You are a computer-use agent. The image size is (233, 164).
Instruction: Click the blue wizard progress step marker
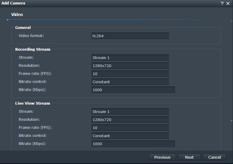coord(7,20)
